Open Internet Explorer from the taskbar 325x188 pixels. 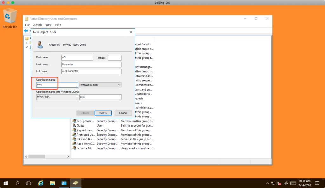(x=41, y=183)
